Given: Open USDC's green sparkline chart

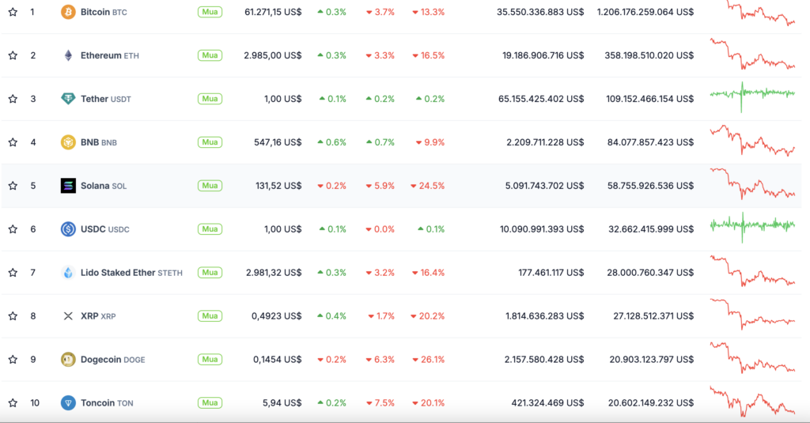Looking at the screenshot, I should click(753, 227).
